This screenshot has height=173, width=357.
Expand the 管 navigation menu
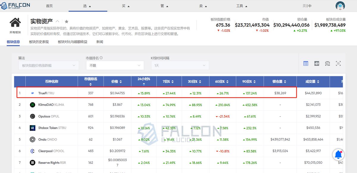pos(164,6)
